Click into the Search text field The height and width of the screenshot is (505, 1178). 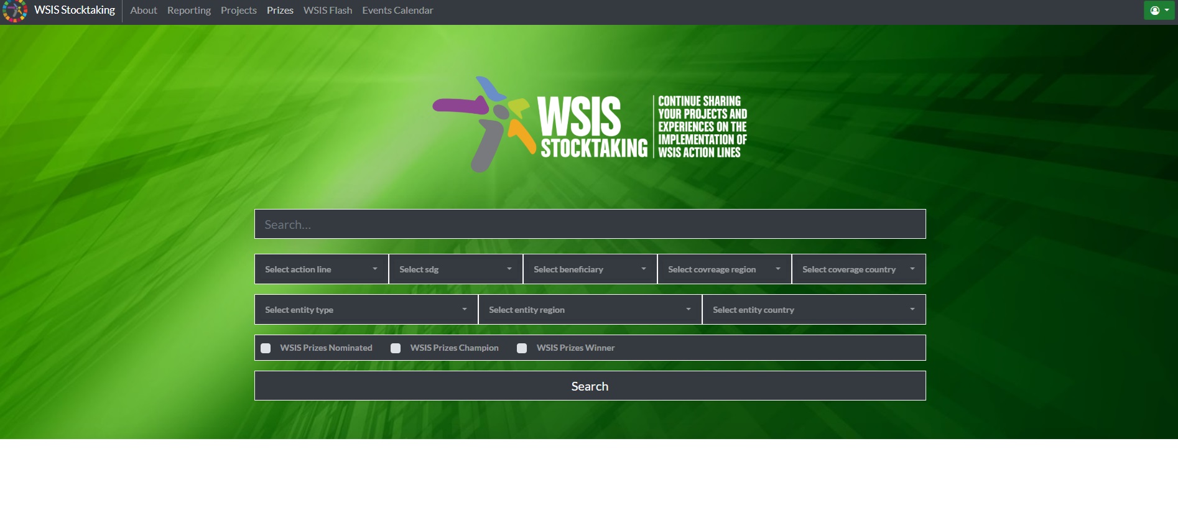pos(590,225)
